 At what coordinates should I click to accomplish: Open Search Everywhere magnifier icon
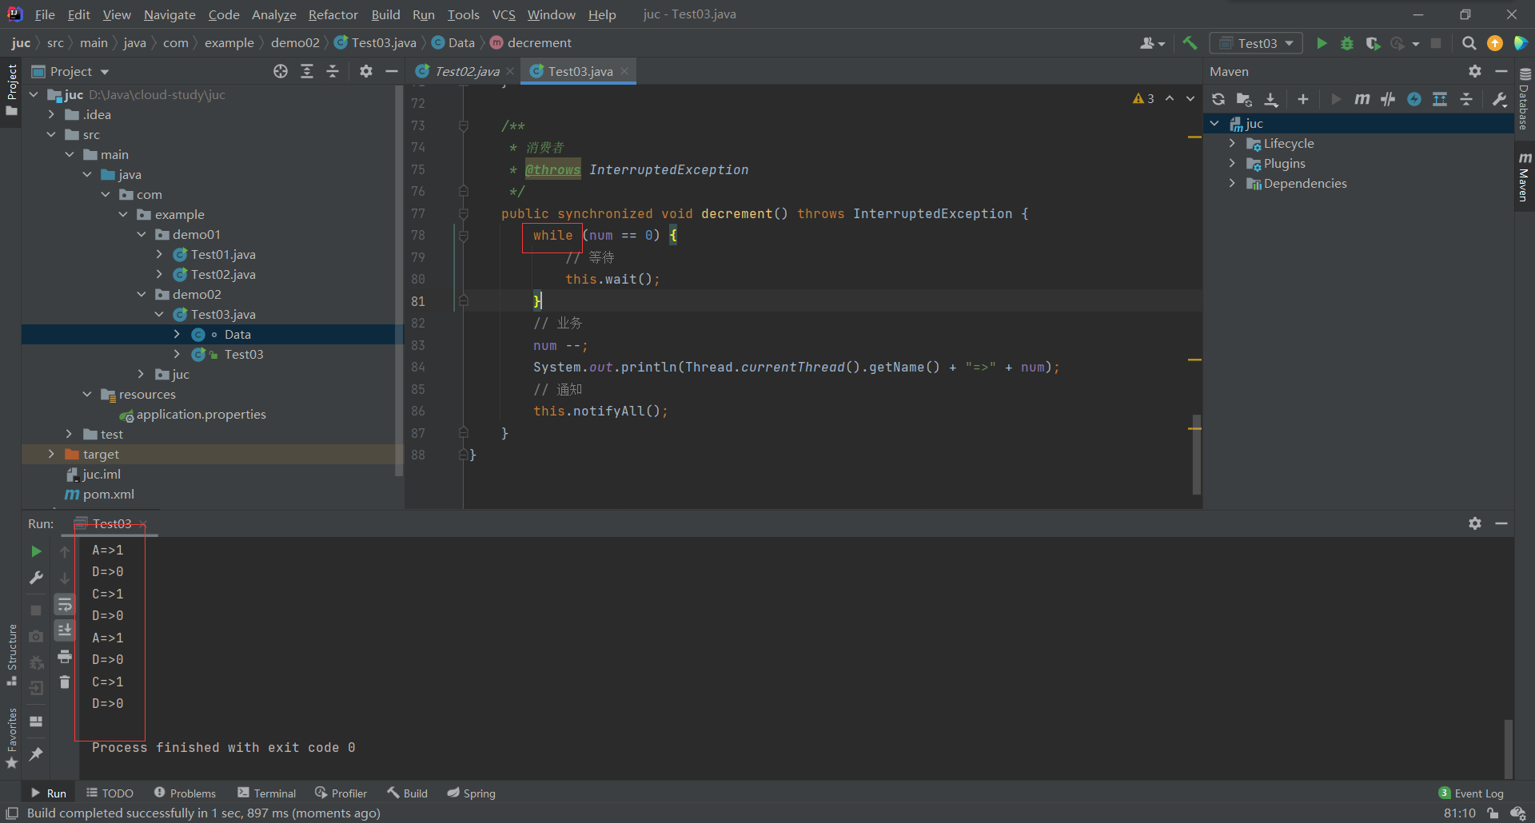[x=1469, y=43]
